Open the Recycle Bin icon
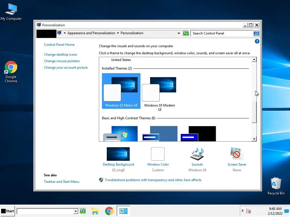 [276, 186]
